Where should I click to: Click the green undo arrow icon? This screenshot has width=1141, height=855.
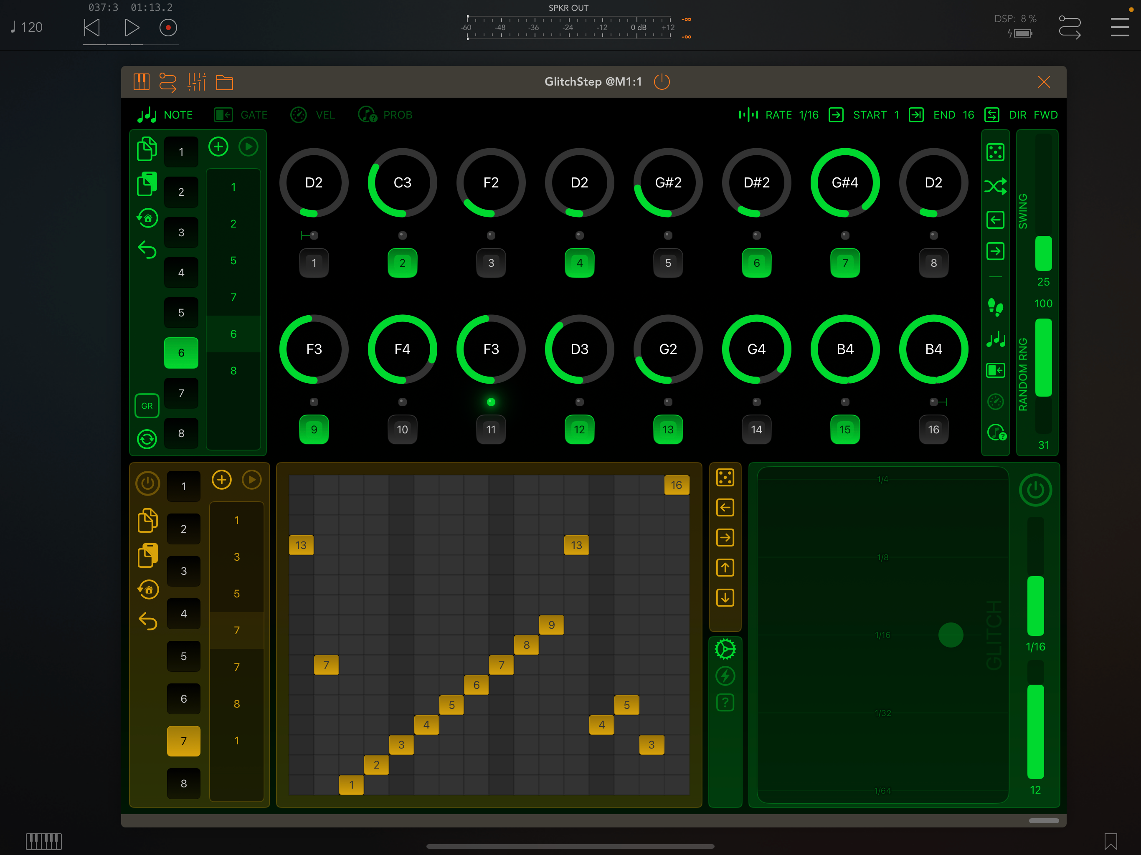pos(147,250)
